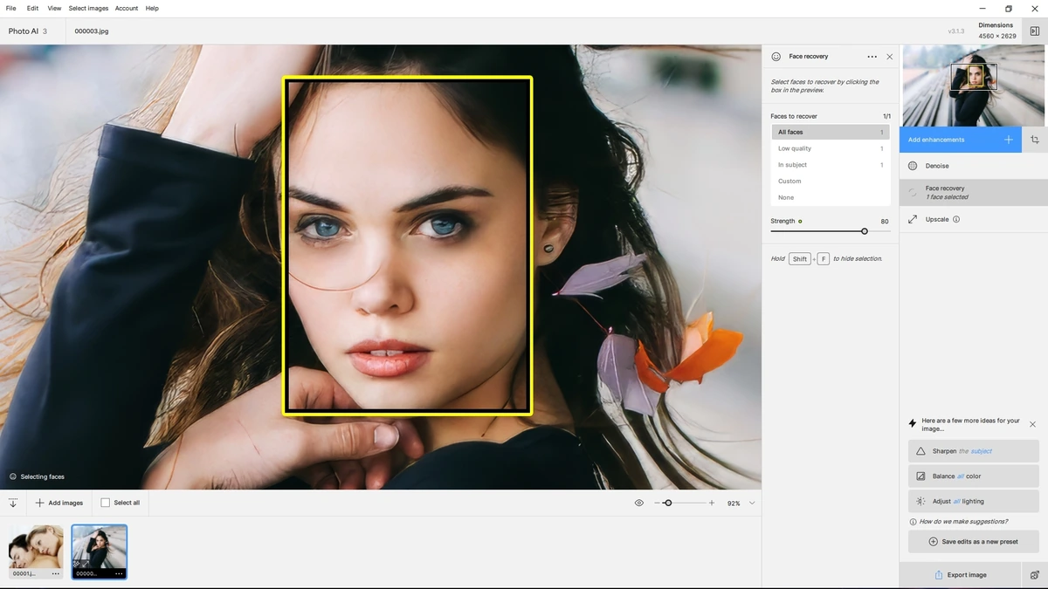Select the 00000 woman thumbnail in filmstrip
This screenshot has width=1048, height=589.
click(x=100, y=551)
